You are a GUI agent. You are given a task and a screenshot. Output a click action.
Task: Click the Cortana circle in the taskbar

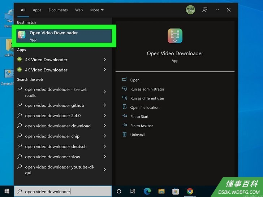point(119,191)
